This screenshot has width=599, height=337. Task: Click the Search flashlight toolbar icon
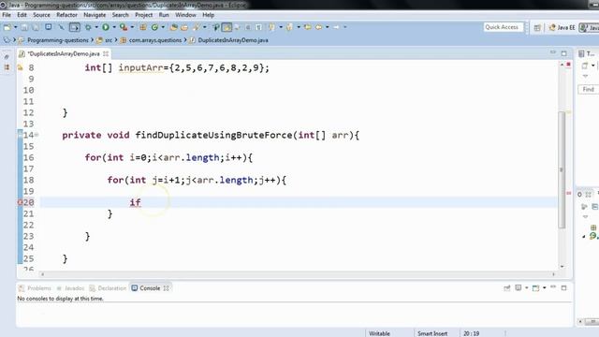point(197,27)
